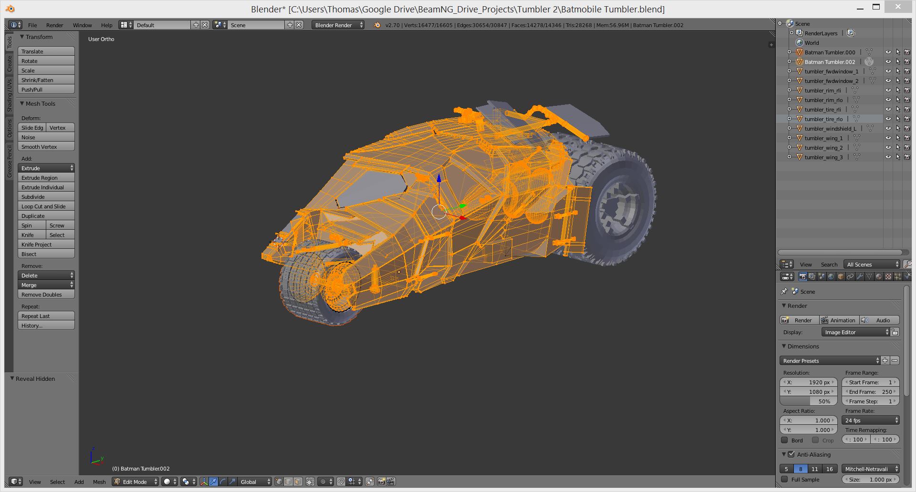Open the File menu
The image size is (916, 492).
[x=32, y=25]
